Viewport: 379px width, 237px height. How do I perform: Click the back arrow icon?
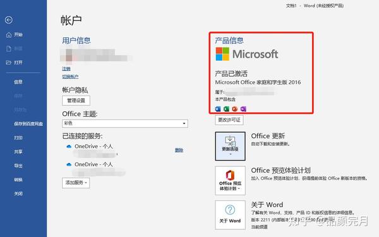(x=9, y=20)
